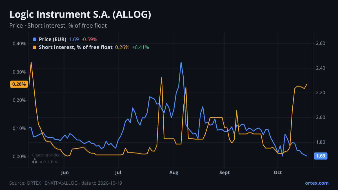
Task: Click the Jul x-axis label
Action: 118,173
